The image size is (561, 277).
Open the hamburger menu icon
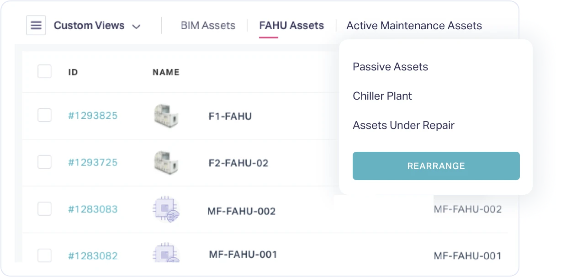36,26
